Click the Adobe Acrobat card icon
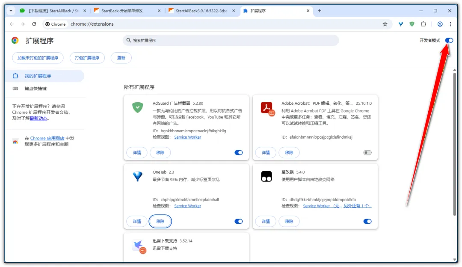 267,108
